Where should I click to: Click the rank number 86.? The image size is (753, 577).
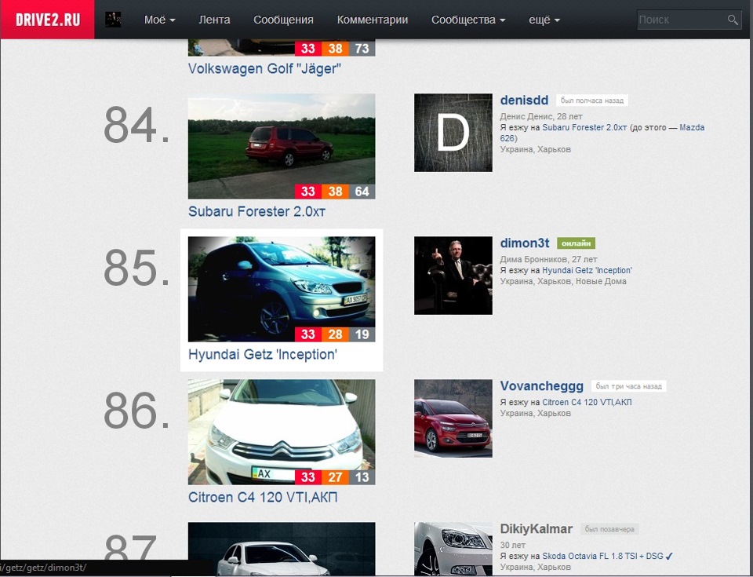[x=136, y=411]
